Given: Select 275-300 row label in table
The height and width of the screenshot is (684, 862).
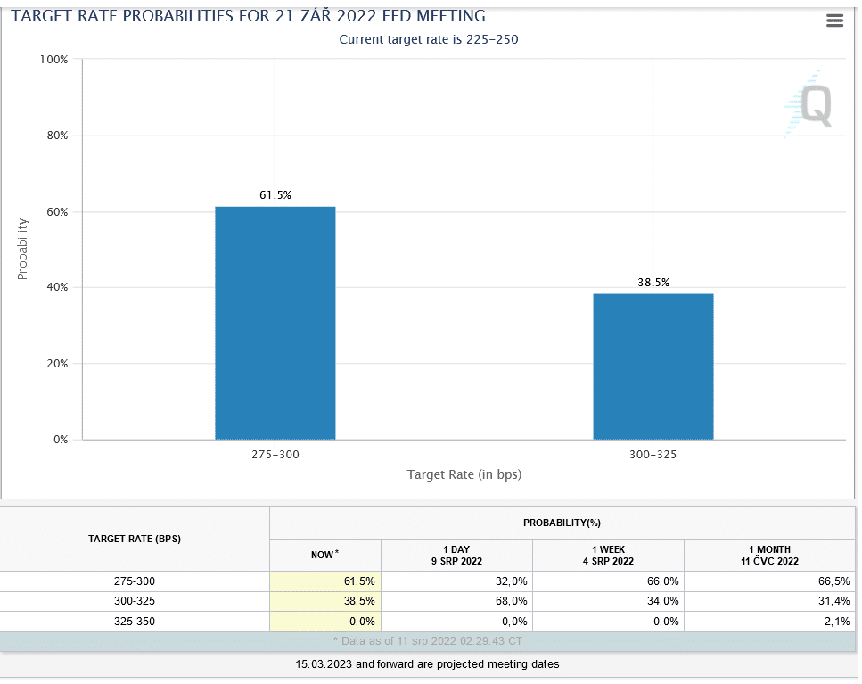Looking at the screenshot, I should pos(135,583).
